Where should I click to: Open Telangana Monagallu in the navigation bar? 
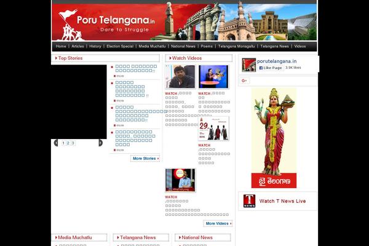[x=236, y=46]
